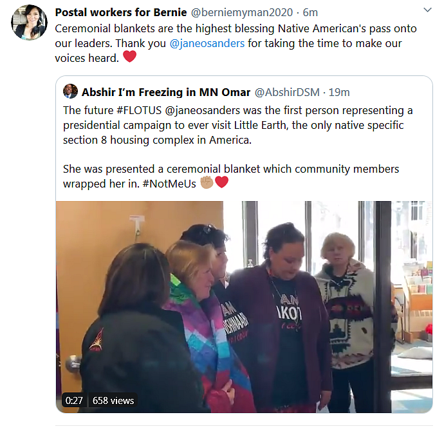444x433 pixels.
Task: Open Postal workers for Bernie profile picture
Action: tap(29, 22)
